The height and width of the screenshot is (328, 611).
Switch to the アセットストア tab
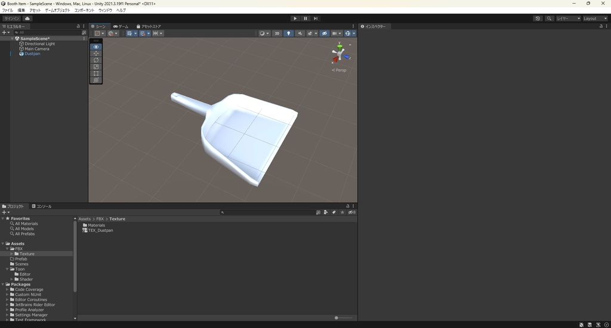point(149,26)
